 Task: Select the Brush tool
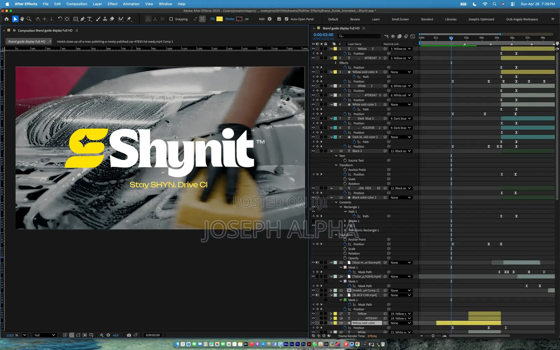point(98,19)
